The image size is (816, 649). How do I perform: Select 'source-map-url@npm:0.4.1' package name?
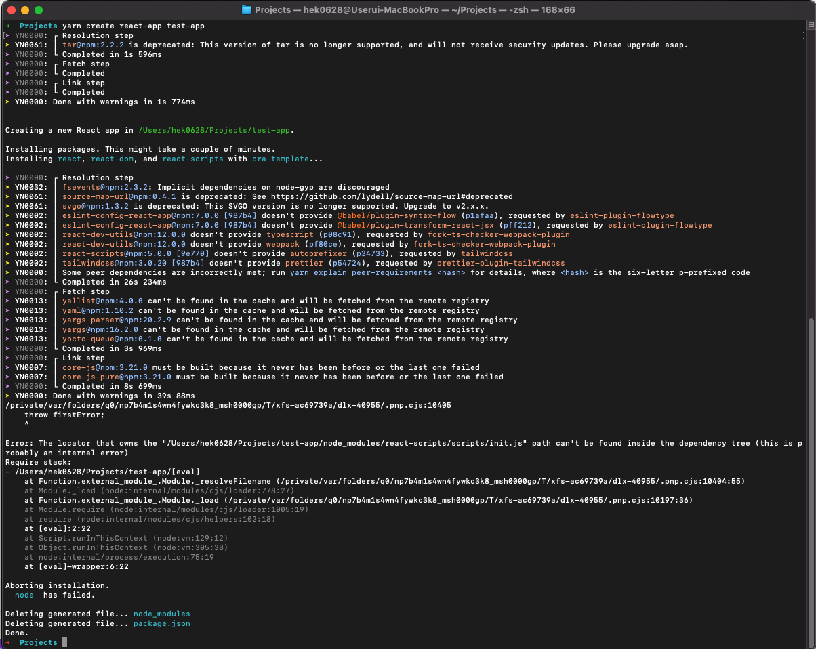click(x=119, y=196)
